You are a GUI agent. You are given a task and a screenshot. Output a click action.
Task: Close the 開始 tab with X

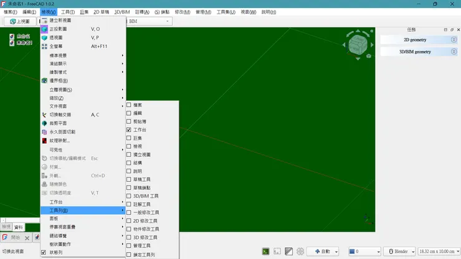point(27,238)
